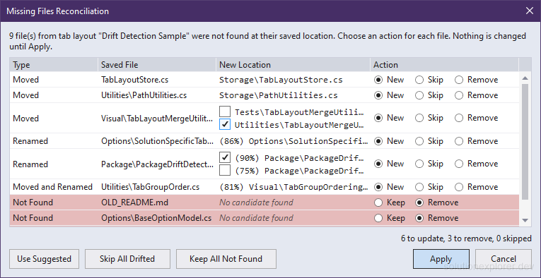Click Utilities\PathUtilities.cs saved file cell
This screenshot has height=278, width=541.
pos(157,95)
